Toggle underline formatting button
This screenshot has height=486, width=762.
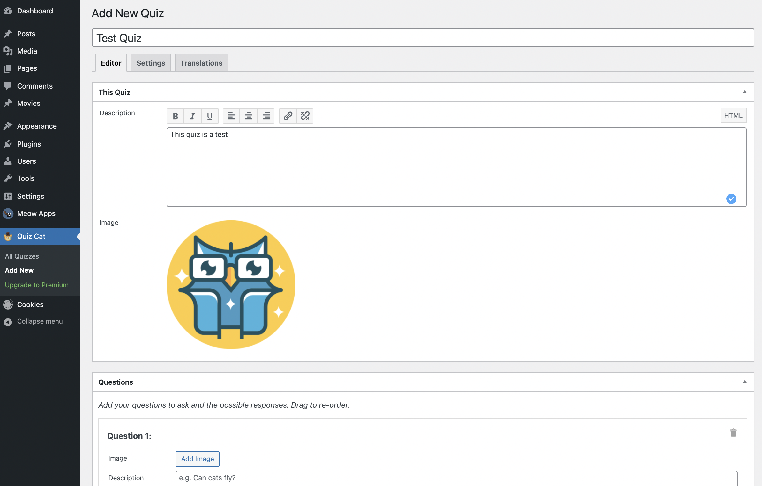[x=210, y=116]
